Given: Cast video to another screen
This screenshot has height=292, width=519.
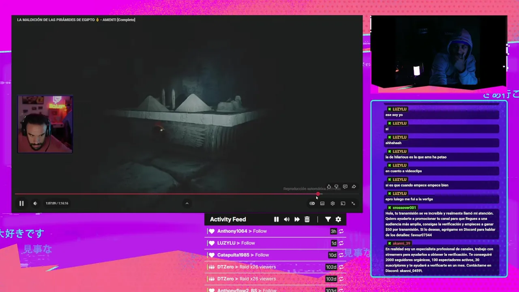Looking at the screenshot, I should click(x=343, y=204).
